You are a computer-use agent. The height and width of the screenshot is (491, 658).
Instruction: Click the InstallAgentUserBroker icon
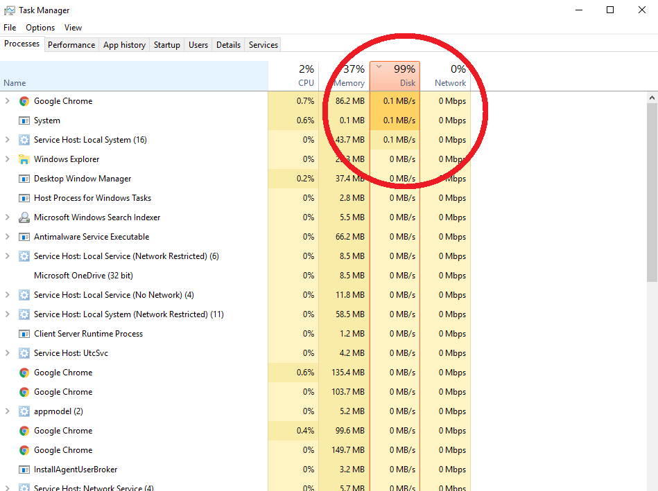click(x=24, y=470)
